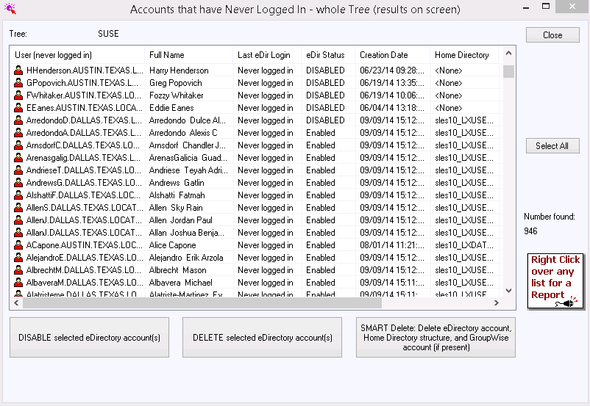Click user icon beside ACapone.AUSTIN row
590x406 pixels.
click(19, 245)
